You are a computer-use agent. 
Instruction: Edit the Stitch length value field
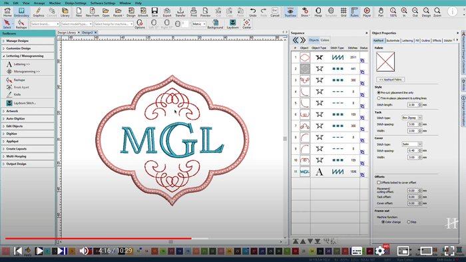[413, 105]
